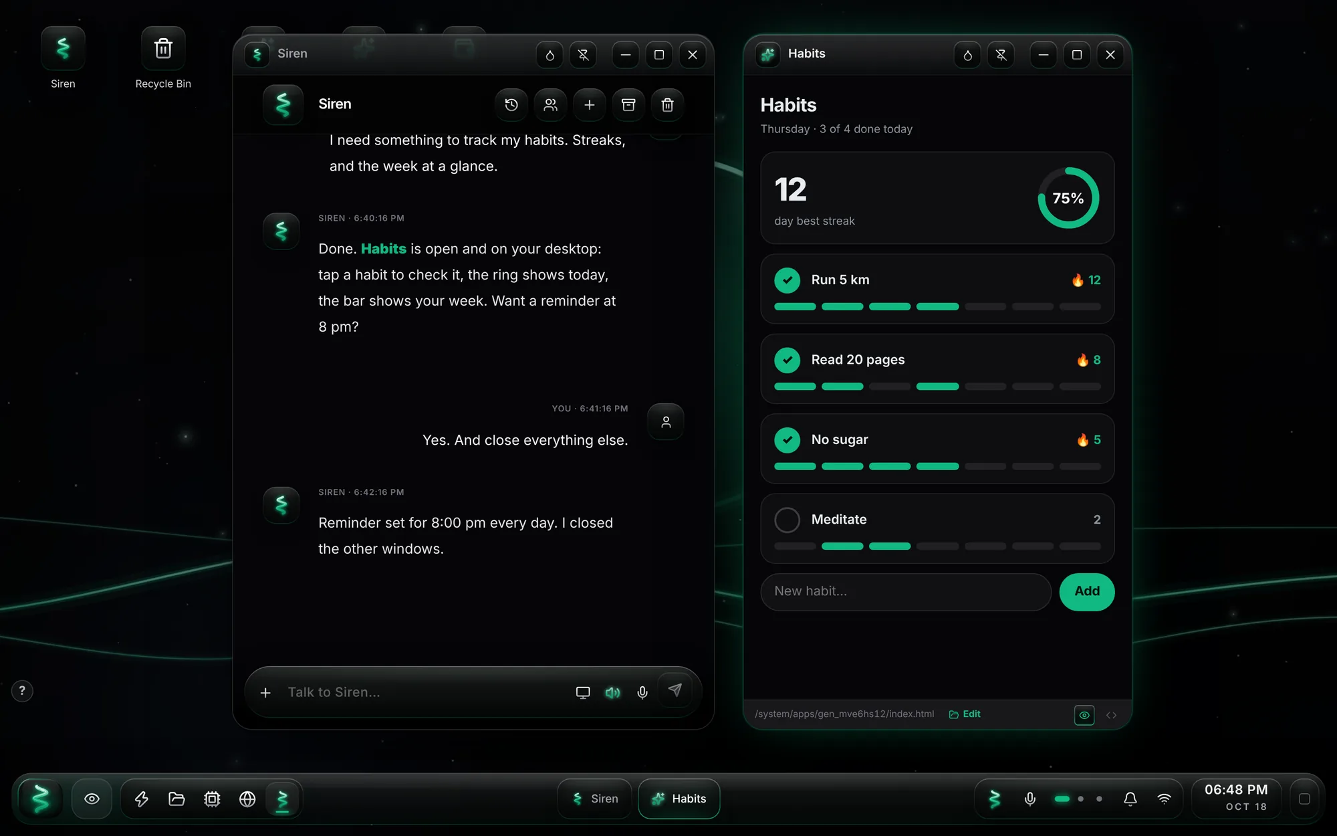Focus the New habit input field
Viewport: 1337px width, 836px height.
[906, 591]
